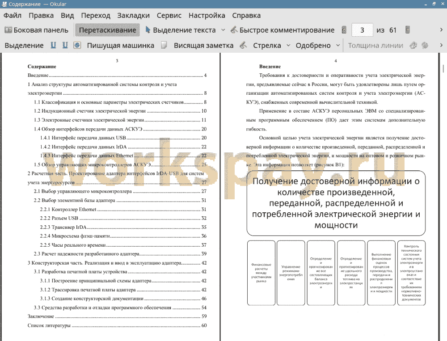This screenshot has width=447, height=341.
Task: Click the diagram box Финансовые расчеты между участниками
Action: click(x=261, y=273)
